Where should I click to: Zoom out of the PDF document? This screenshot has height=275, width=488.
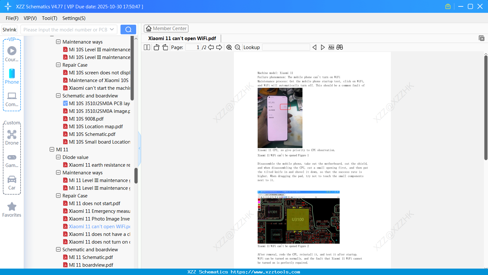click(x=237, y=47)
